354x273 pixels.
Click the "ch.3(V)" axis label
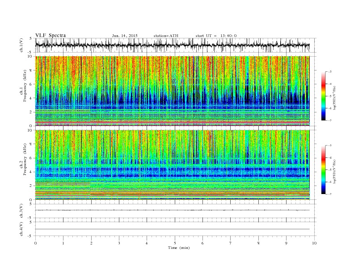[21, 211]
